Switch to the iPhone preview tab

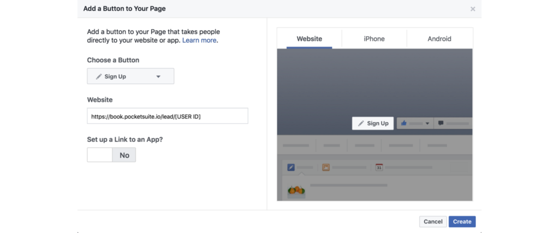point(374,39)
